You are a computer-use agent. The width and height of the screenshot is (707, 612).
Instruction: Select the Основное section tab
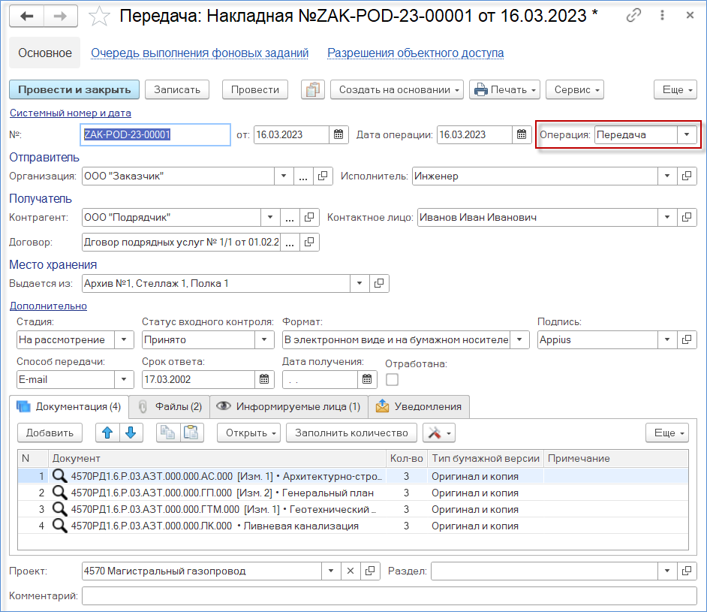click(44, 53)
